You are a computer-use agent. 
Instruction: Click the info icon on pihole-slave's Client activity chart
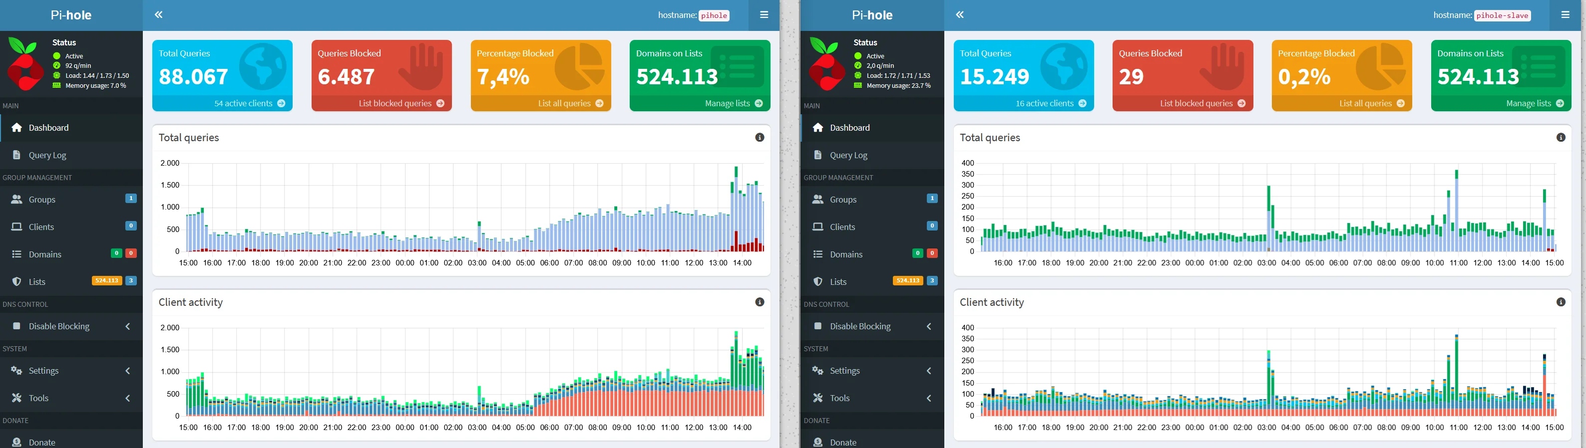coord(1561,302)
